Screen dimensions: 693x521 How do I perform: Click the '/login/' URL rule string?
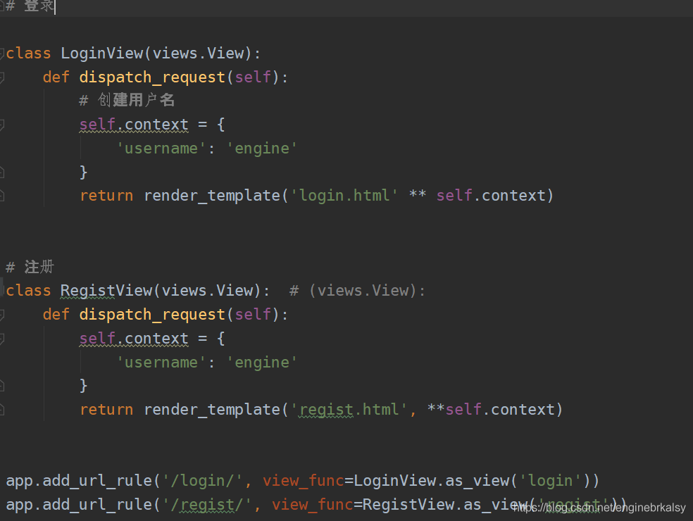coord(204,480)
